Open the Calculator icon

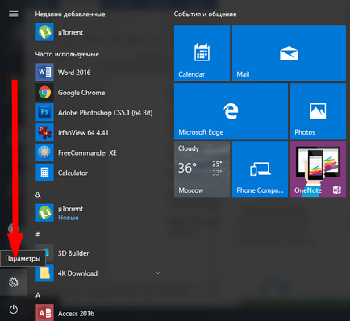tap(44, 173)
